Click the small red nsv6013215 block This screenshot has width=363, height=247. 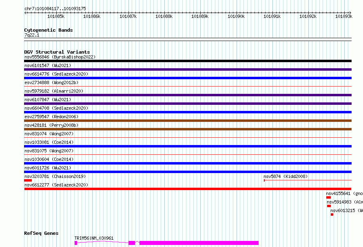(332, 214)
